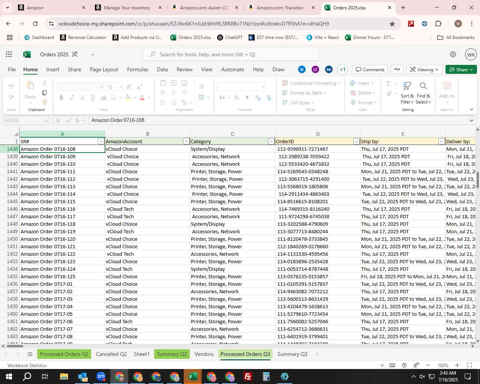The width and height of the screenshot is (480, 384).
Task: Toggle Underline formatting
Action: [82, 97]
